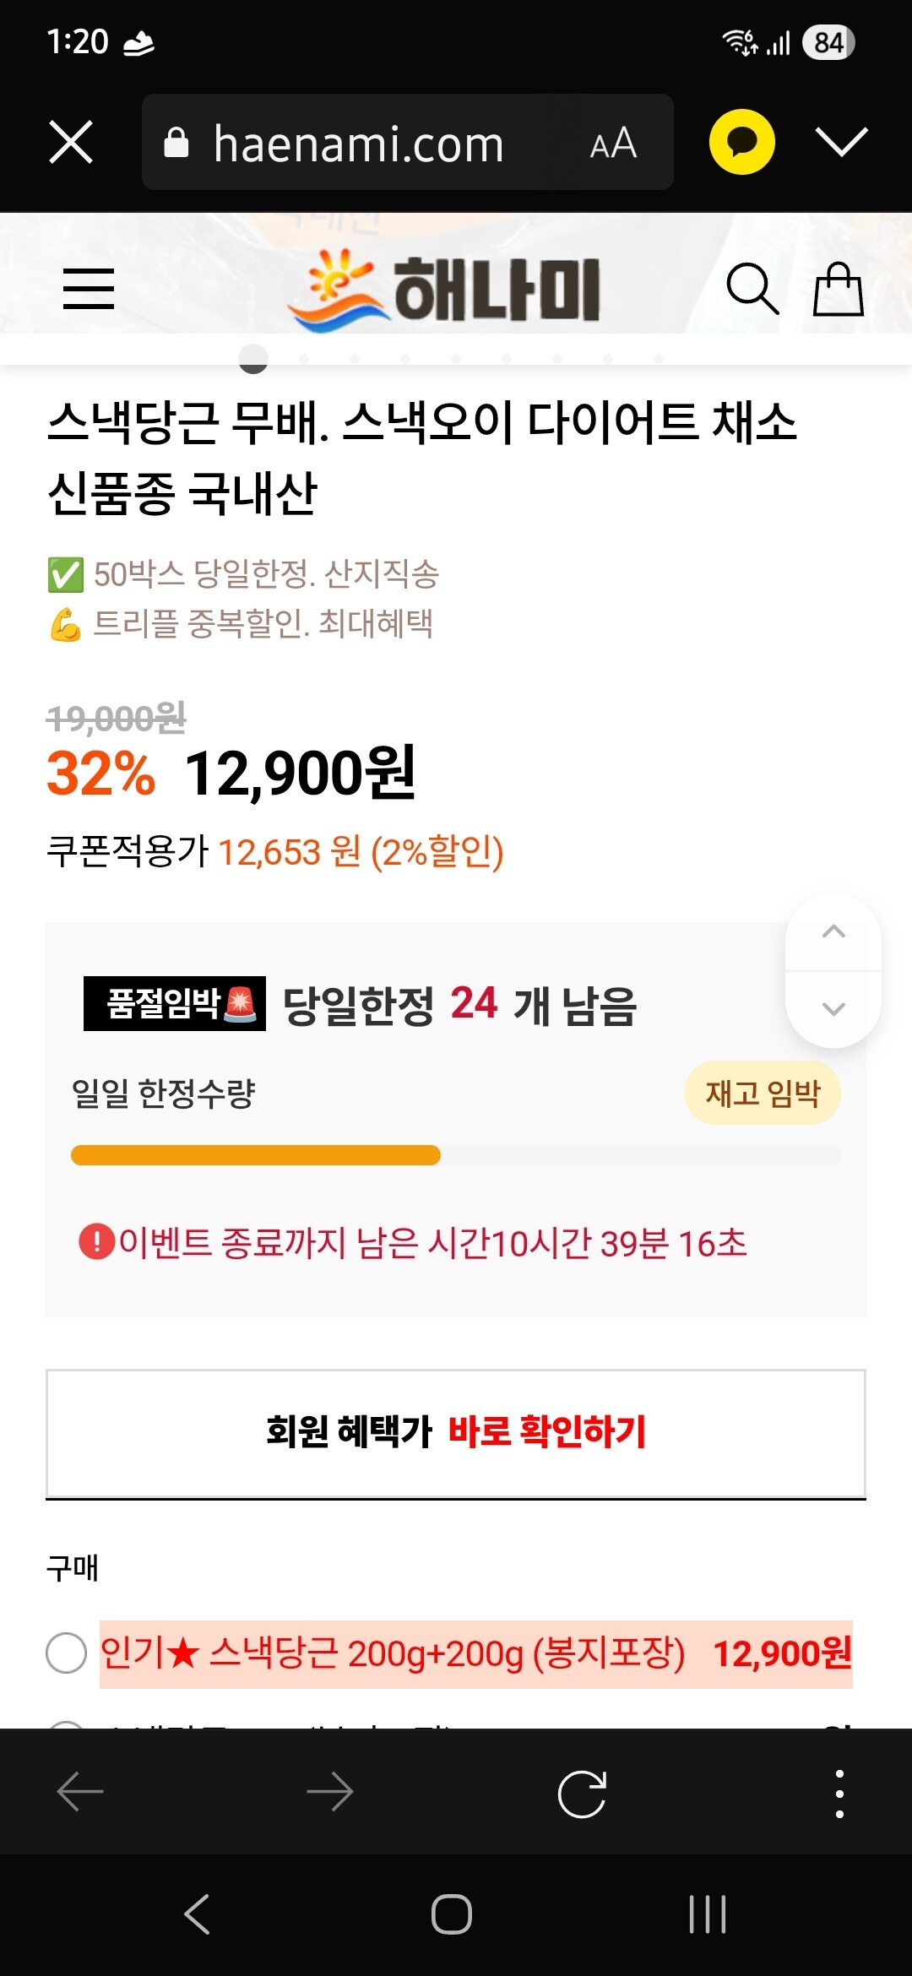Go forward with browser right arrow
Screen dimensions: 912x1976
[x=330, y=1792]
